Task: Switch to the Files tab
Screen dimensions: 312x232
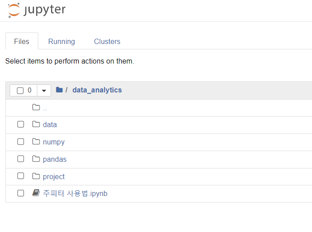Action: coord(22,41)
